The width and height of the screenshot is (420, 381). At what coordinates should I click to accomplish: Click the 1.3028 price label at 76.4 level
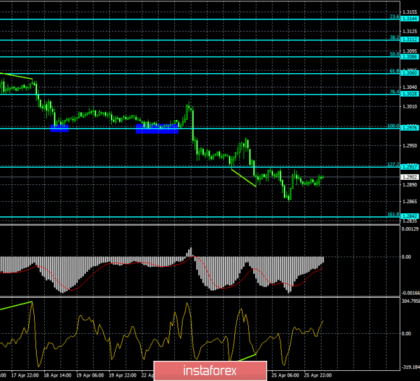(x=410, y=94)
